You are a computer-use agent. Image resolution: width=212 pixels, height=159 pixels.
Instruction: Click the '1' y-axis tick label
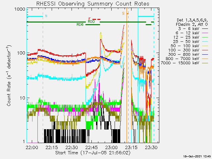click(24, 141)
